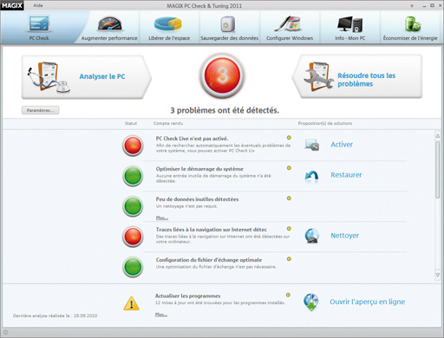Click the title 'Peu de données inutiles détectées'
The image size is (444, 338).
click(197, 199)
